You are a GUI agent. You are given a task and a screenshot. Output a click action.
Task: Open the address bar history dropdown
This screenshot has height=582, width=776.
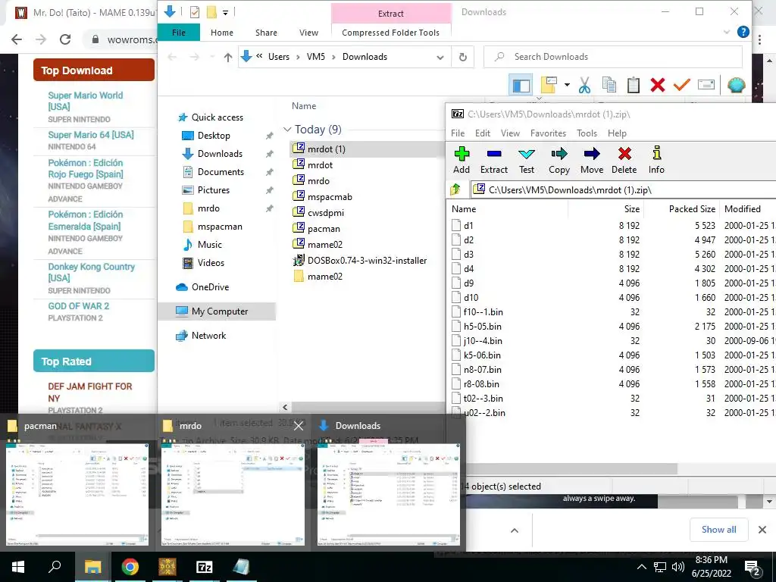coord(440,58)
